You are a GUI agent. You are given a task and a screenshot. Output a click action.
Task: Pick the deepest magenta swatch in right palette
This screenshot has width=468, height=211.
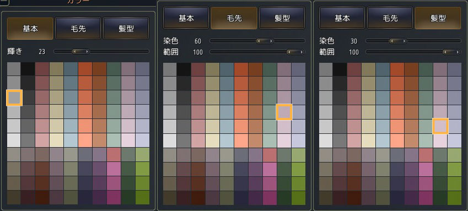426,198
